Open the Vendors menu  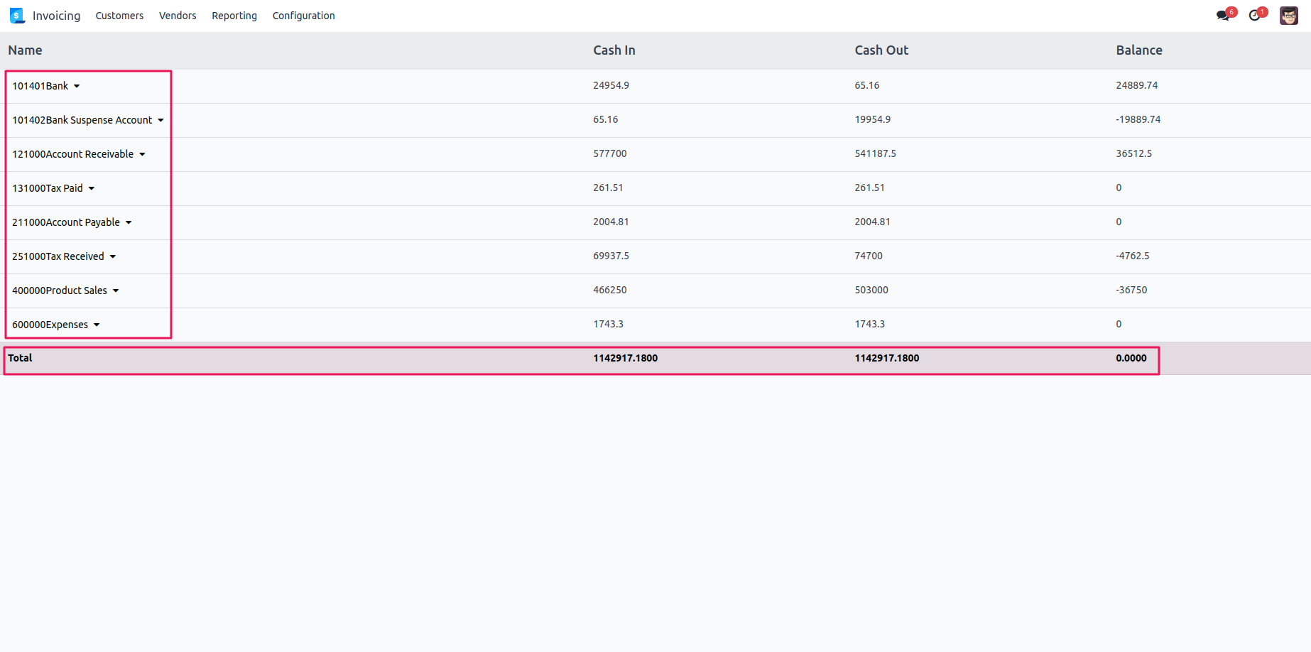[178, 16]
